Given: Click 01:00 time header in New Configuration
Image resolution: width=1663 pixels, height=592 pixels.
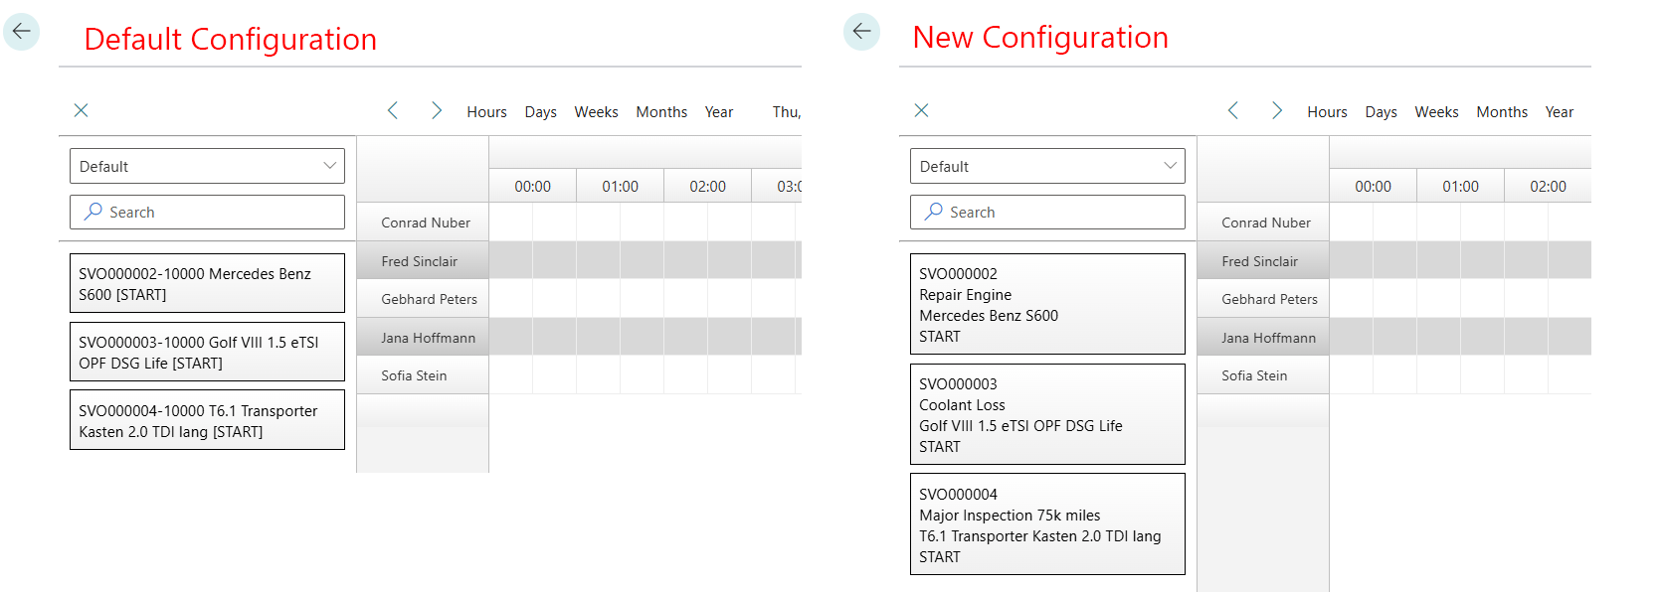Looking at the screenshot, I should [1461, 186].
